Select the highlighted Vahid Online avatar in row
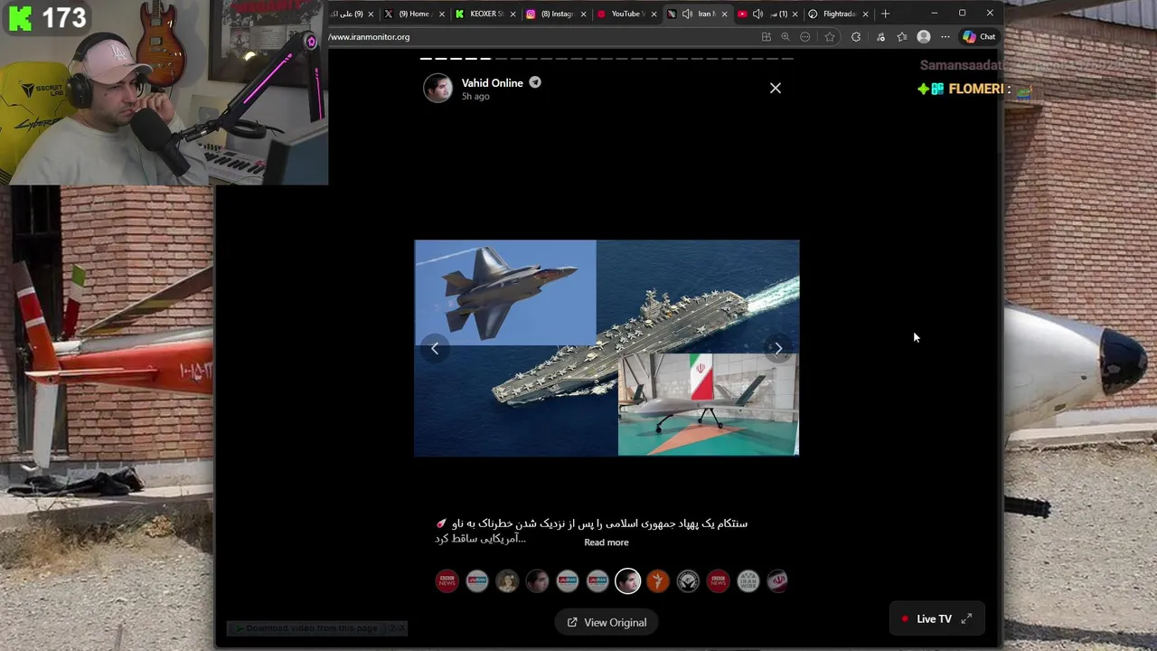1157x651 pixels. (627, 580)
